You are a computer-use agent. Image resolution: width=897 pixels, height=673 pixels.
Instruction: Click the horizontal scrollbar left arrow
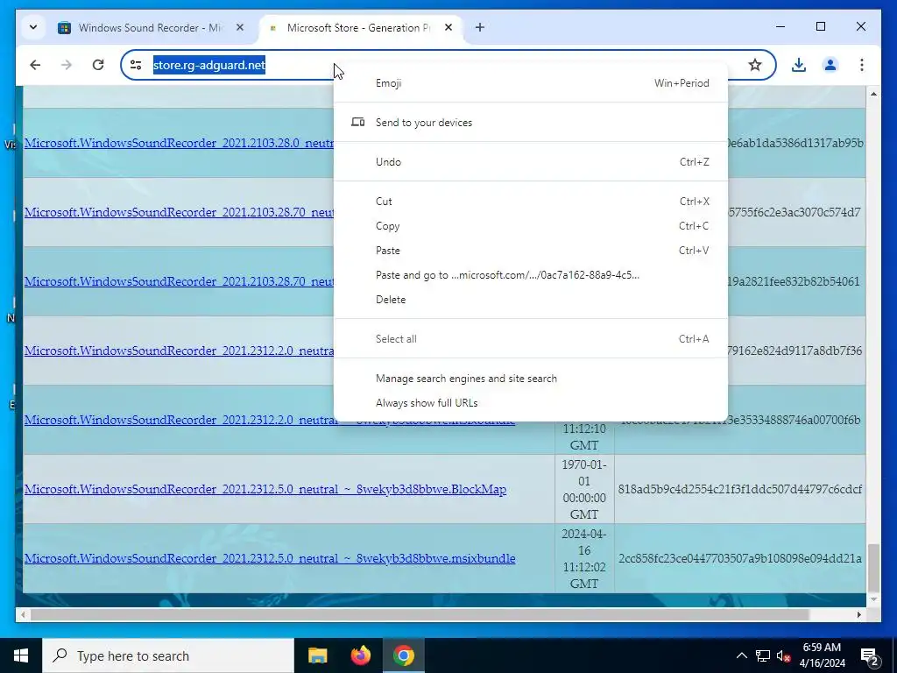point(23,614)
